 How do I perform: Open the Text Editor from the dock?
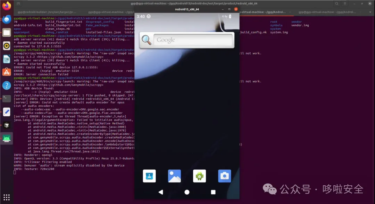click(7, 112)
